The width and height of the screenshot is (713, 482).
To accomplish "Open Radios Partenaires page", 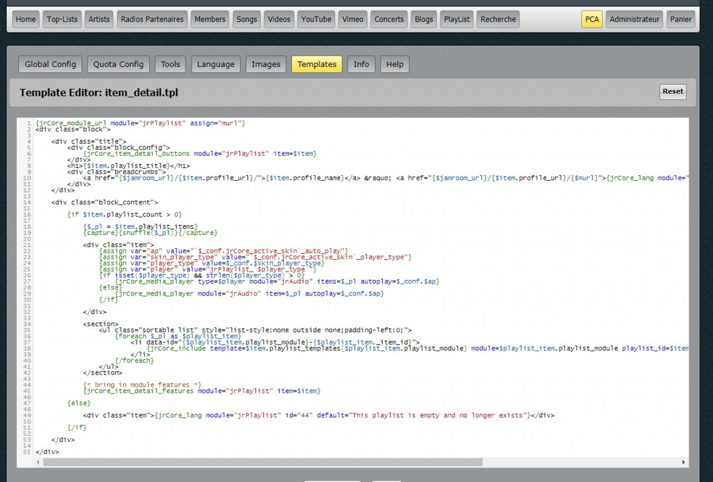I will [x=152, y=19].
